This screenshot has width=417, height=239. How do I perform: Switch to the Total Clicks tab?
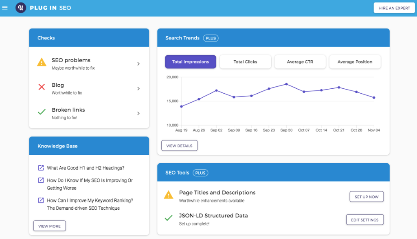[x=245, y=62]
